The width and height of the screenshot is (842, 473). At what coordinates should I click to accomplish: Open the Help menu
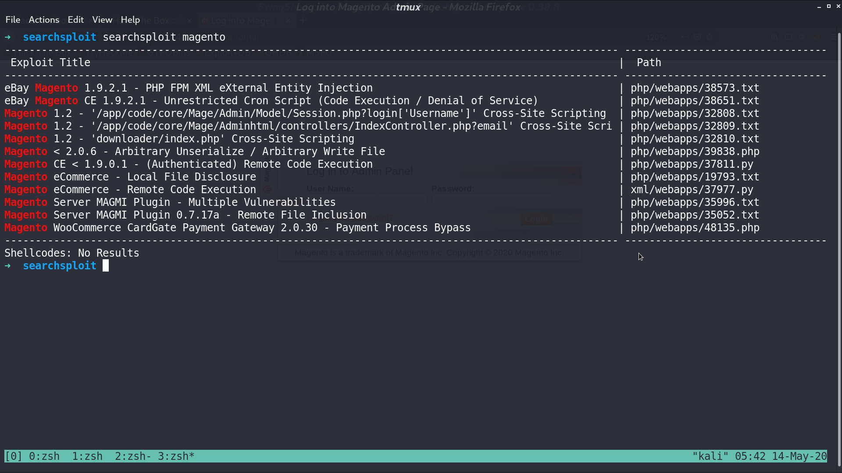pos(130,20)
